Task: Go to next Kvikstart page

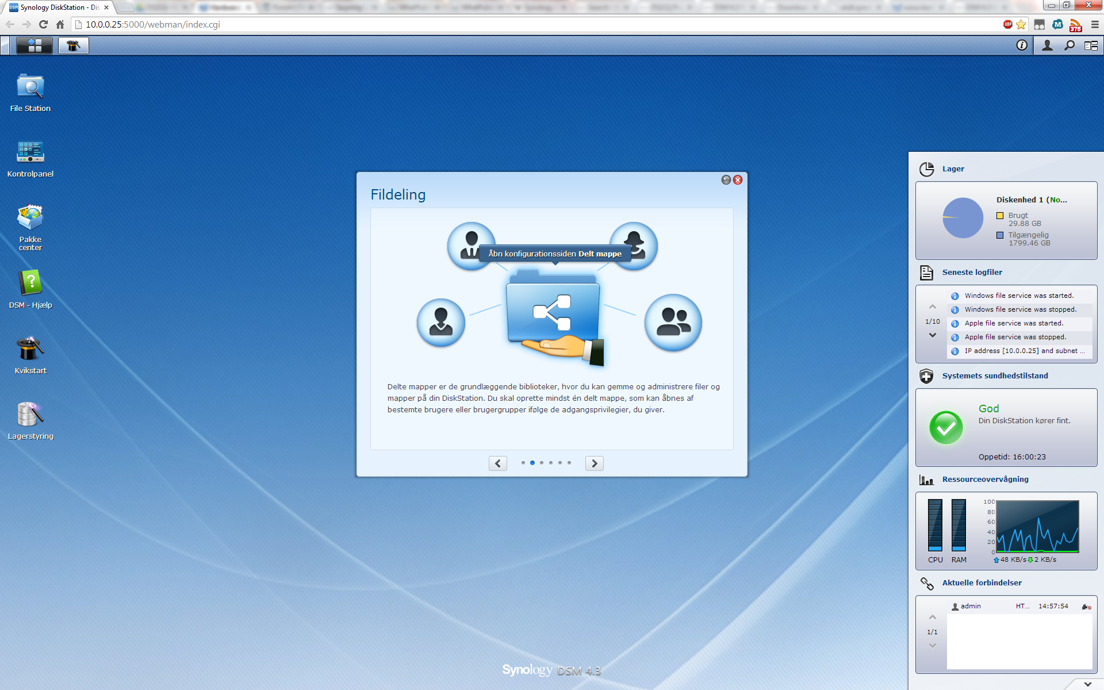Action: coord(595,463)
